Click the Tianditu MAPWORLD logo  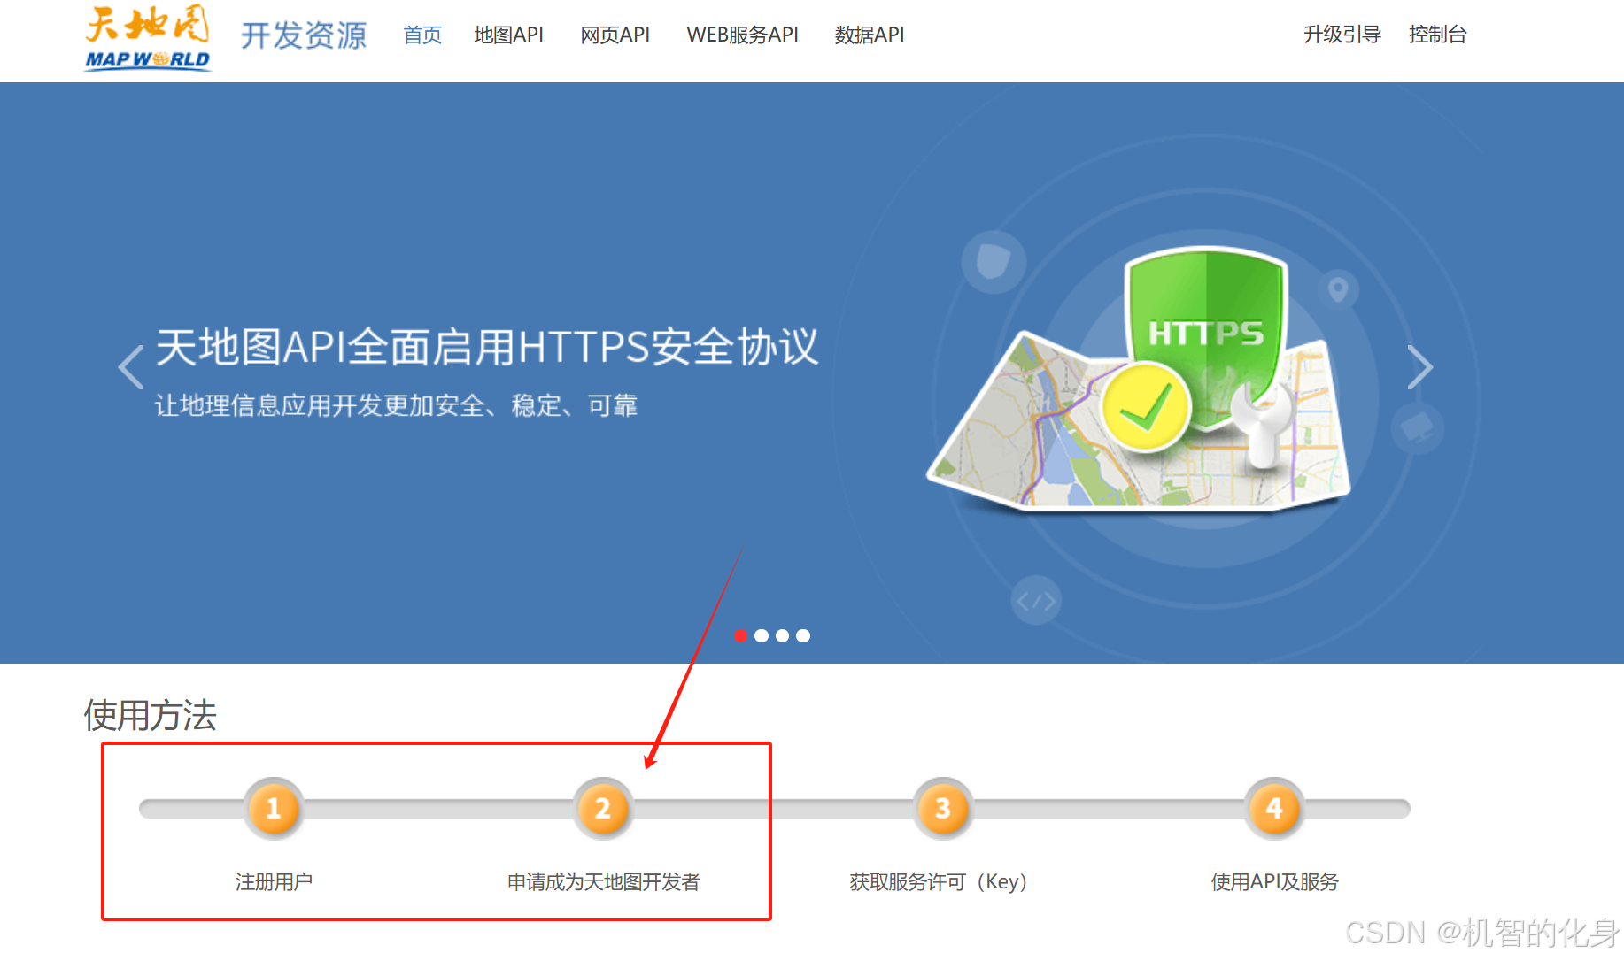click(148, 37)
